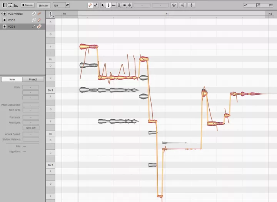The image size is (277, 202).
Task: Click the Bb 2 pitch ruler key
Action: [50, 165]
